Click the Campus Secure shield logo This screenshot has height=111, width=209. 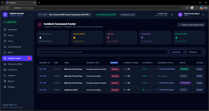tap(5, 15)
